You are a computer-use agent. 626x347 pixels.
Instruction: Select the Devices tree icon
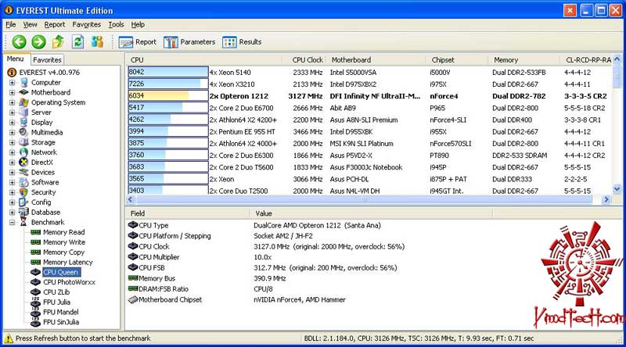coord(24,172)
